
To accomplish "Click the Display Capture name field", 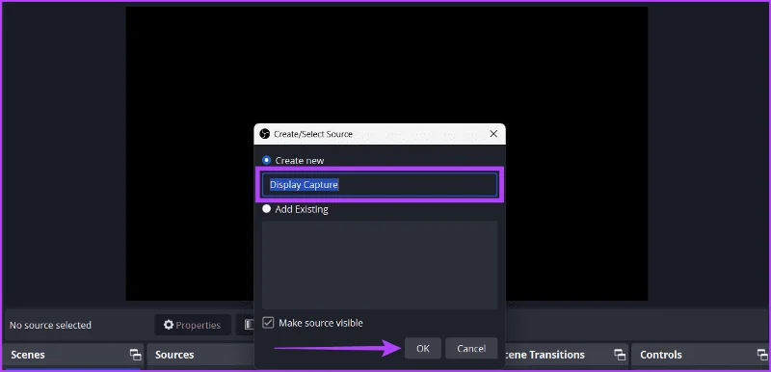I will click(x=380, y=185).
